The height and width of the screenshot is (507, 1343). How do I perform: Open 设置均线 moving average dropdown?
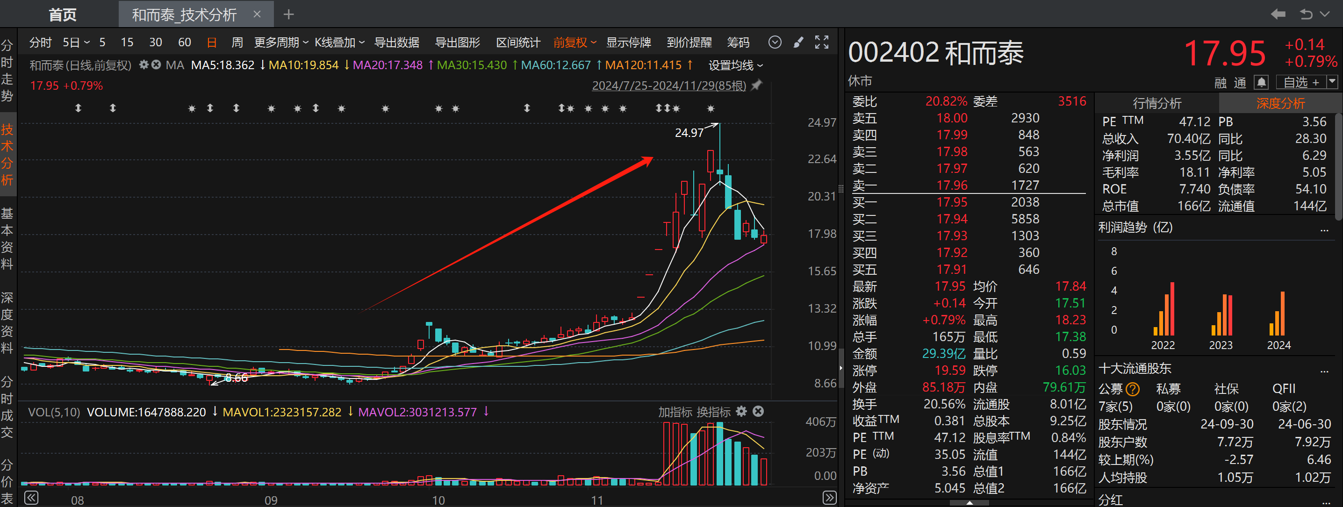coord(735,65)
